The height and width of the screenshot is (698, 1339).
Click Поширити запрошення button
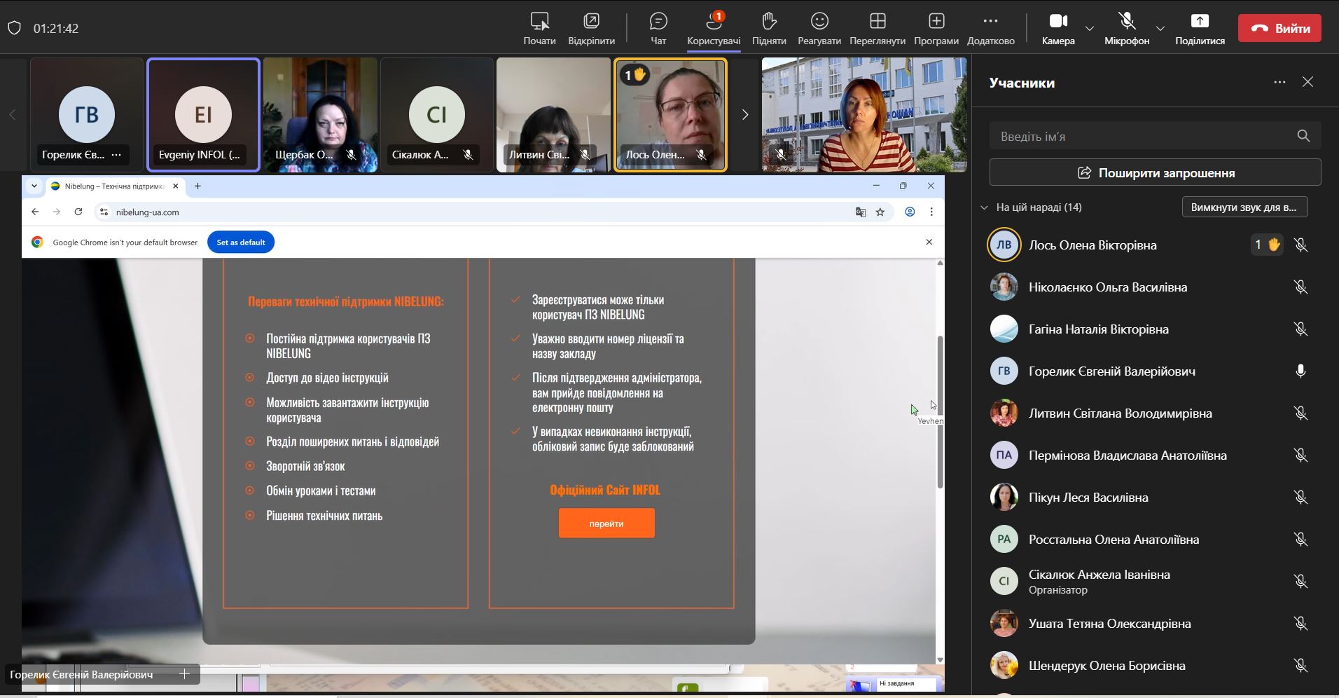(x=1155, y=172)
